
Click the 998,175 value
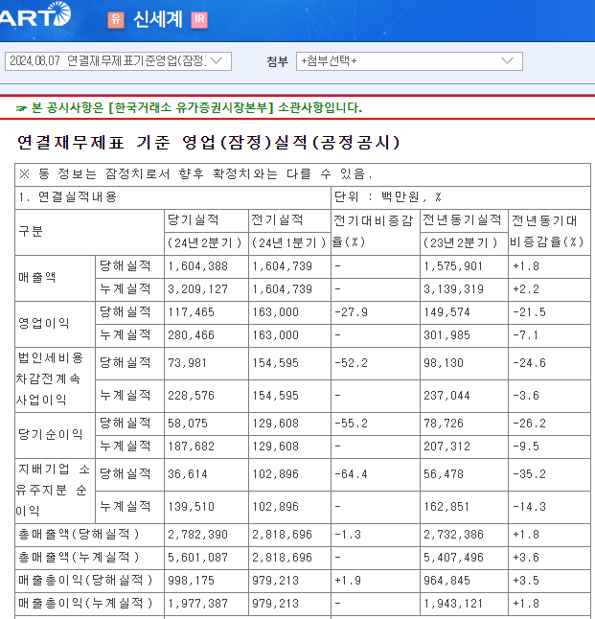coord(191,581)
